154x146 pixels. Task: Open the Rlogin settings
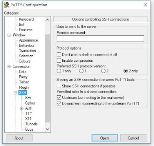[24, 88]
